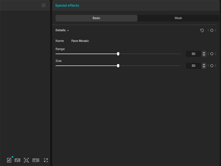Viewport: 221px width, 166px height.
Task: Switch to the Basic tab
Action: coord(96,18)
